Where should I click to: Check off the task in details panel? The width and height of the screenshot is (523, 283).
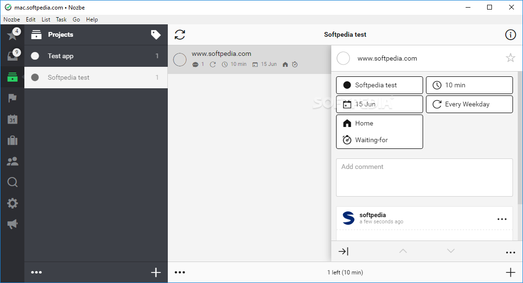pyautogui.click(x=343, y=58)
